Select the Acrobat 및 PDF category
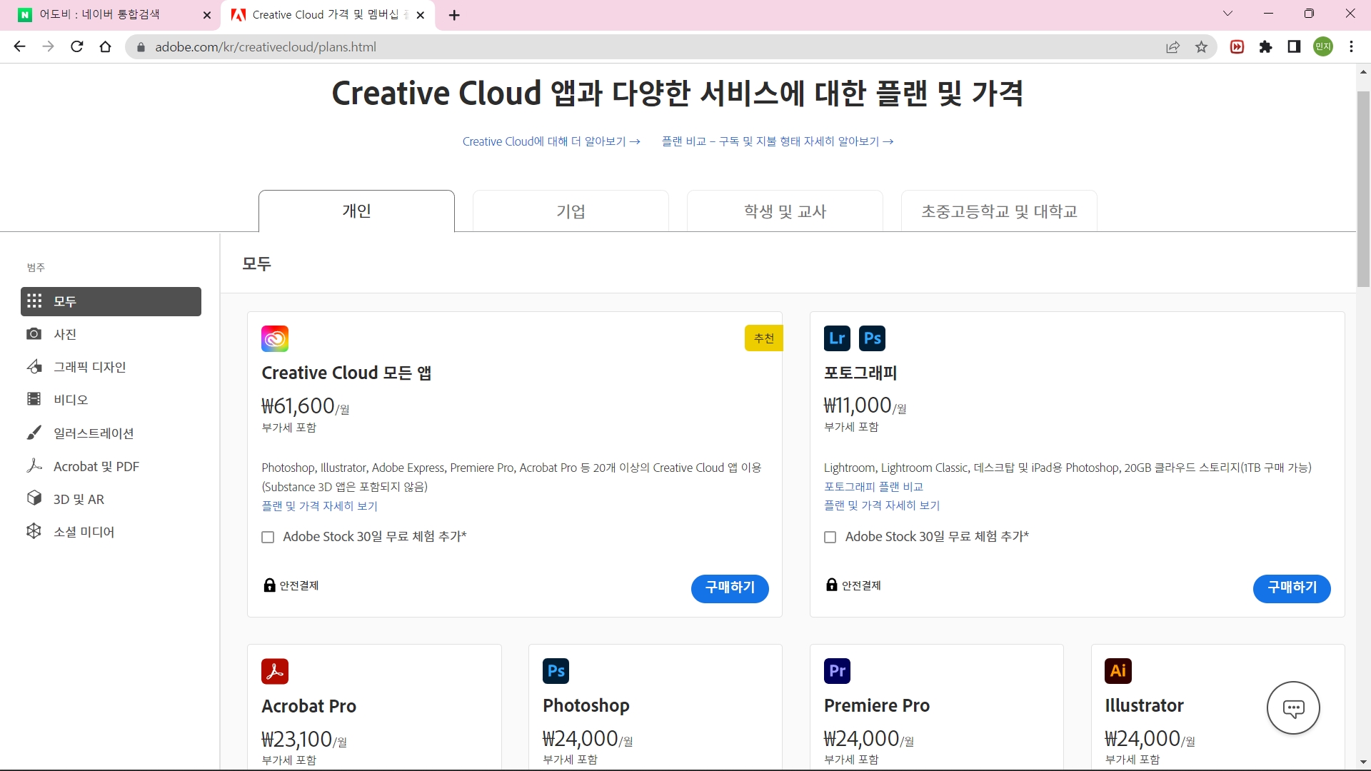This screenshot has width=1371, height=771. click(111, 466)
